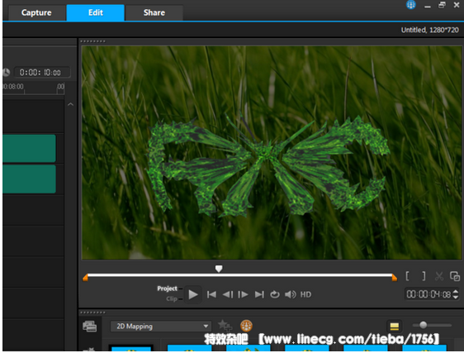Step forward one frame
Screen dimensions: 464x353
coord(244,294)
